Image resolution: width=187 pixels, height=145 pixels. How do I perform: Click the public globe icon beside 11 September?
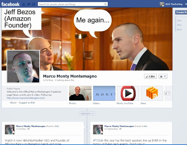coord(120,129)
